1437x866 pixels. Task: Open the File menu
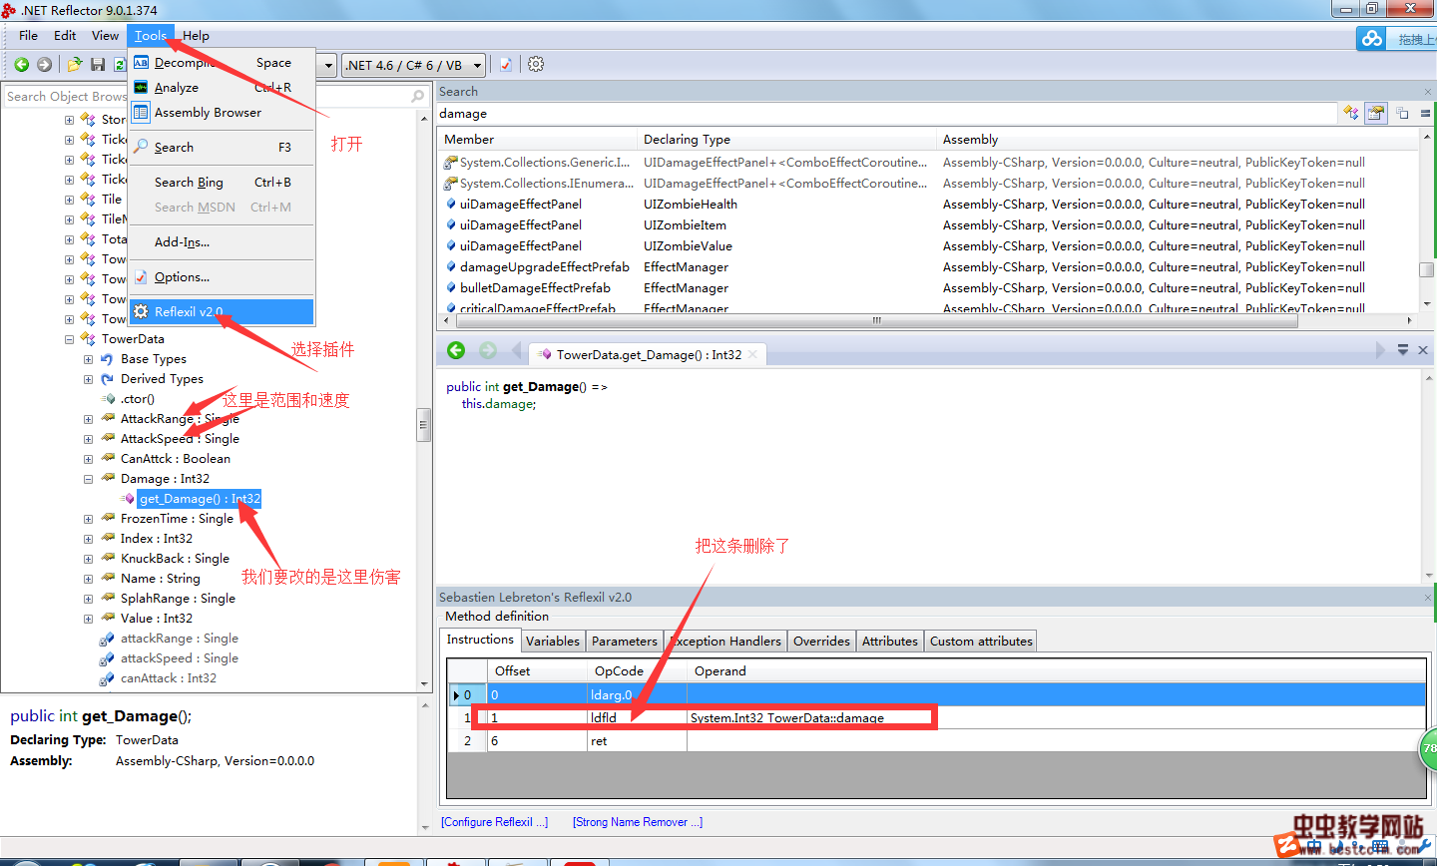click(x=28, y=35)
